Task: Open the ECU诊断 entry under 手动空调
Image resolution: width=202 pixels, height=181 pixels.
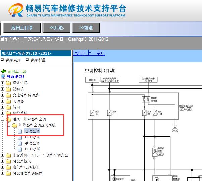Action: 32,149
